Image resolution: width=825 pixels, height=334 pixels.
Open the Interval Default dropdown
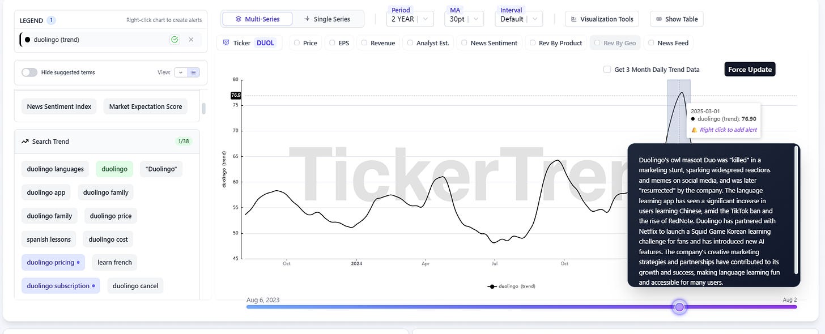pos(518,19)
